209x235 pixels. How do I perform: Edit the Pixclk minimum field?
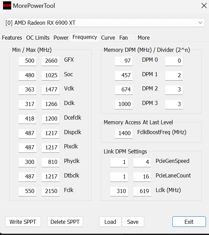(27, 148)
